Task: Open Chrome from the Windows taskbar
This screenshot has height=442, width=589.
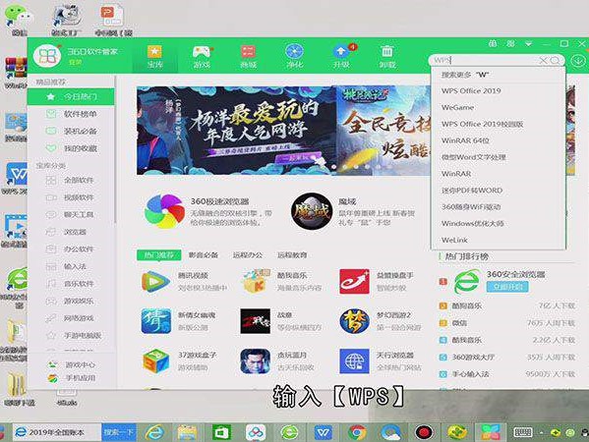Action: point(357,432)
